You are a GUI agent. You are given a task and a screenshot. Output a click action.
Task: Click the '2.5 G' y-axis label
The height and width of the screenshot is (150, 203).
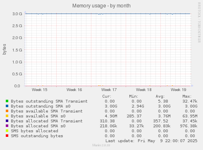tap(17, 26)
